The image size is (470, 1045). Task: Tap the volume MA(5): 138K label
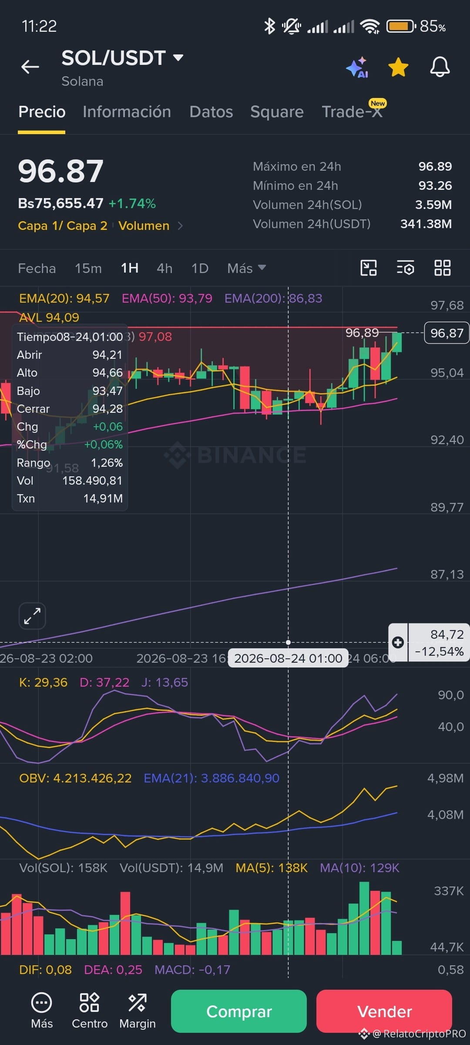[x=272, y=868]
